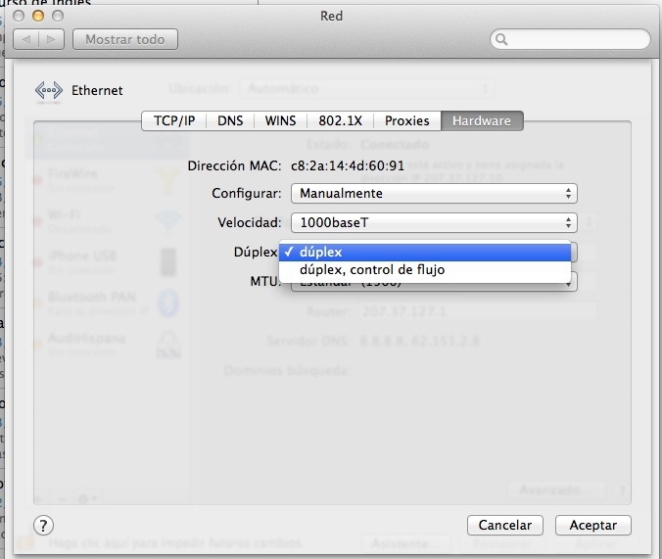Screen dimensions: 662x559
Task: Open the Configurar dropdown set to Manualmente
Action: (x=436, y=194)
